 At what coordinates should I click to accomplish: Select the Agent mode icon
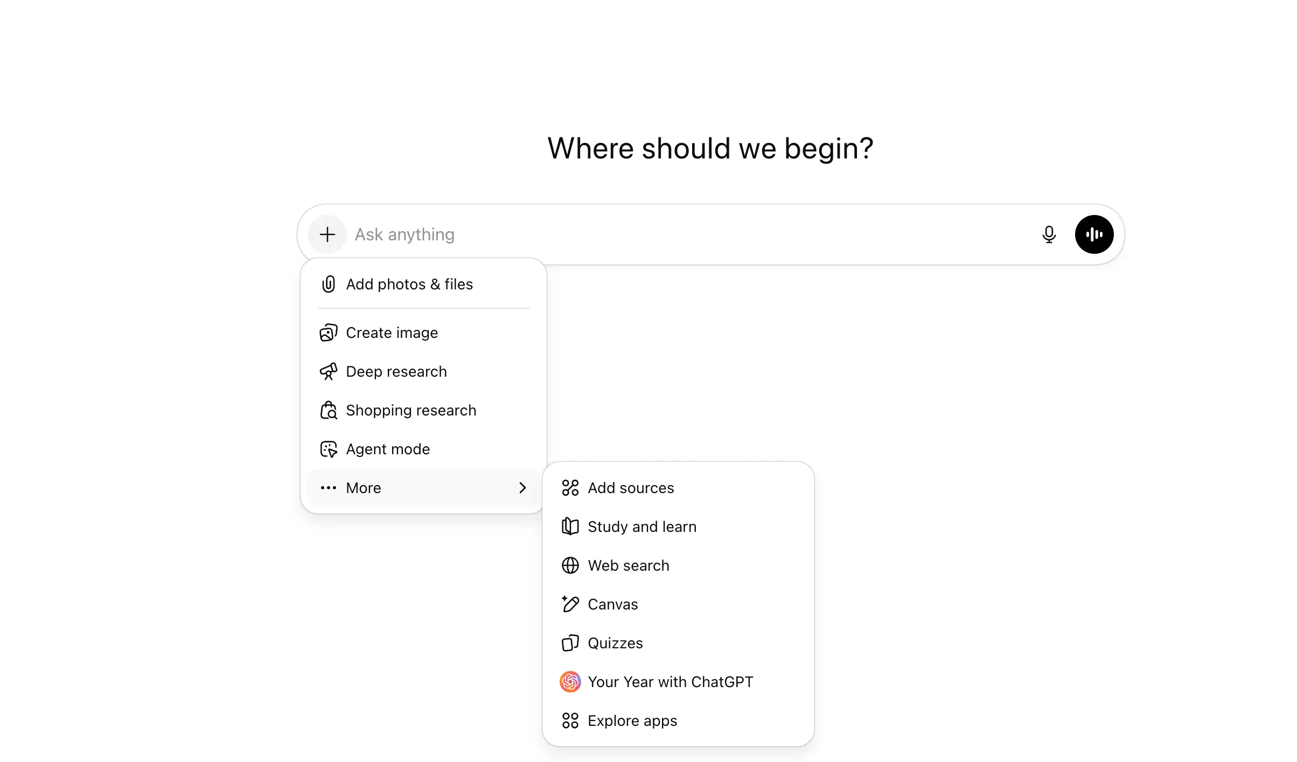[329, 449]
